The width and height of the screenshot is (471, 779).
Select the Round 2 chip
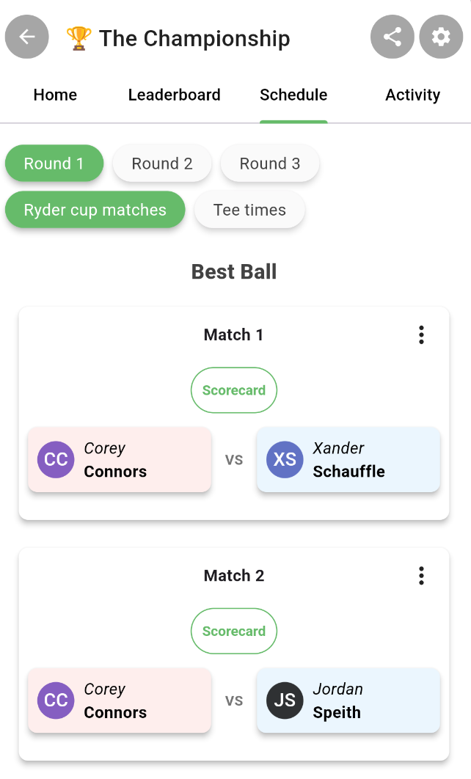point(162,164)
